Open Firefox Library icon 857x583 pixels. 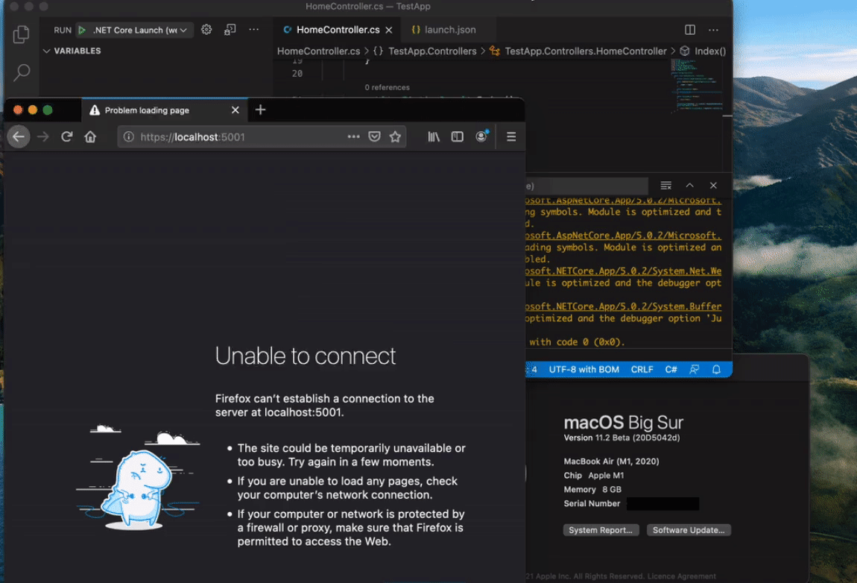point(434,136)
